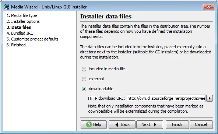Select the 'downloadable' radio button
This screenshot has height=134, width=218.
click(x=84, y=89)
